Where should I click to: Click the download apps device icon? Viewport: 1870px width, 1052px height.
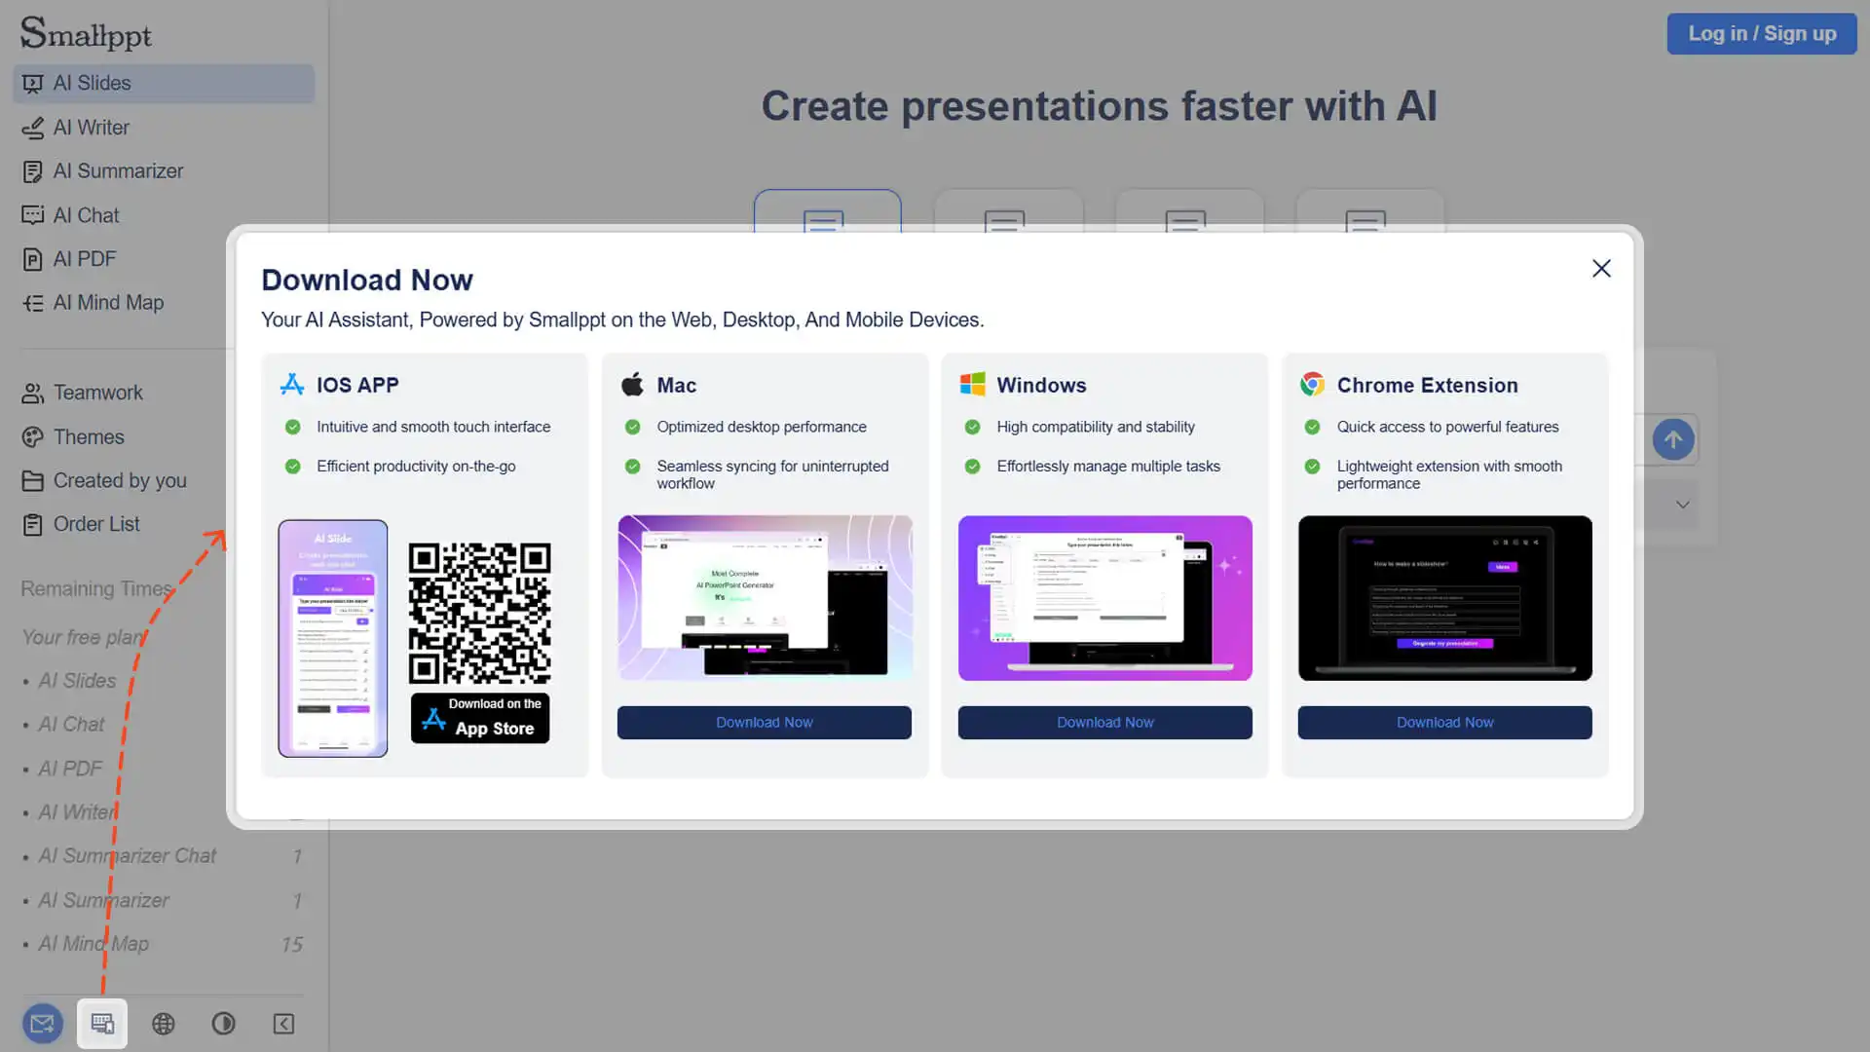click(102, 1024)
